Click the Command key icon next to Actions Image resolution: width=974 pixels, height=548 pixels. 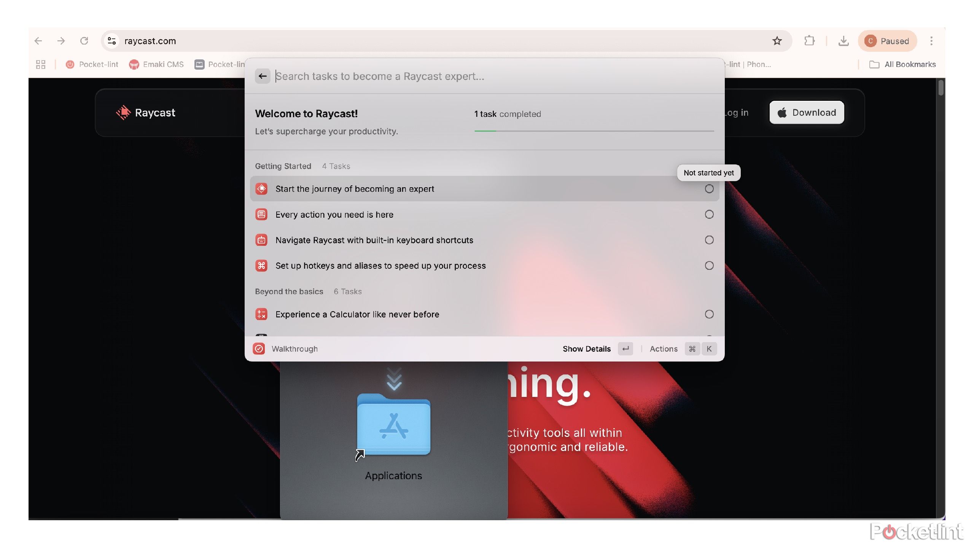[x=692, y=349]
